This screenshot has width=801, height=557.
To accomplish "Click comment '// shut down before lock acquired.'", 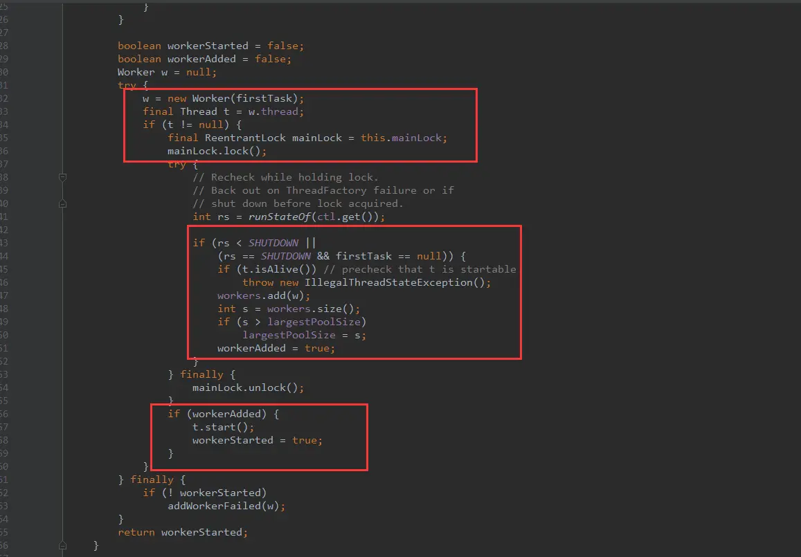I will [298, 203].
